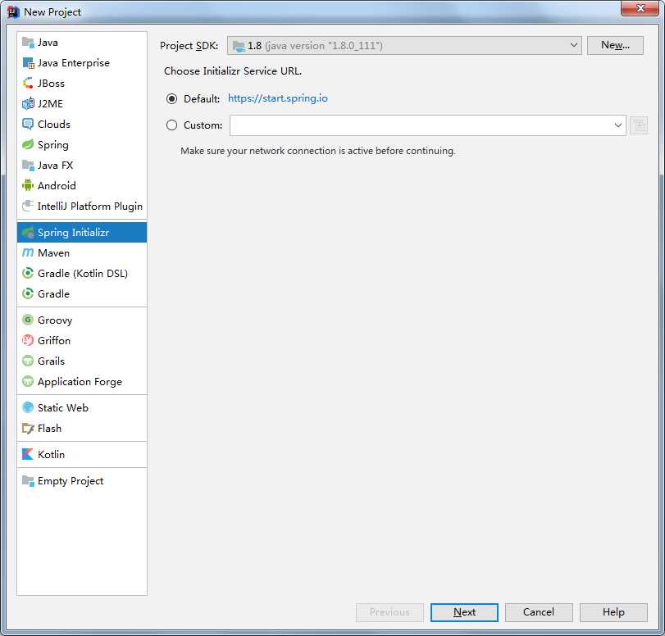Click the Flash icon

click(x=28, y=429)
